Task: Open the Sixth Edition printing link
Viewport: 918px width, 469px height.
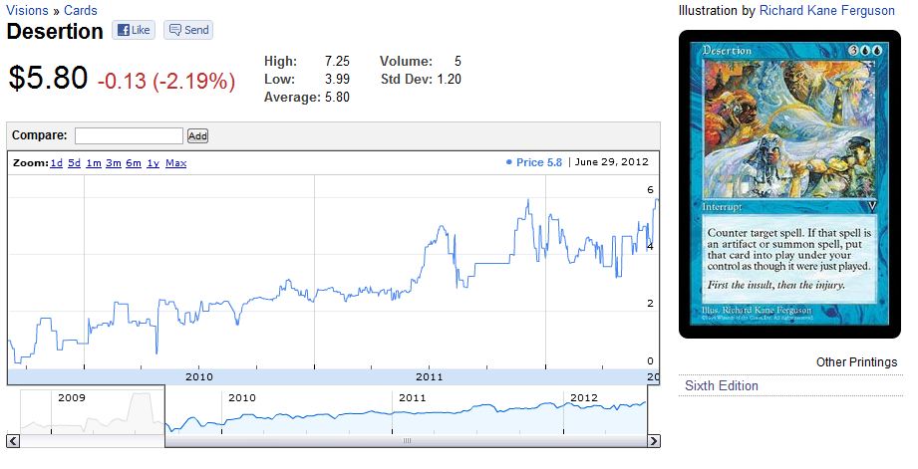Action: 722,385
